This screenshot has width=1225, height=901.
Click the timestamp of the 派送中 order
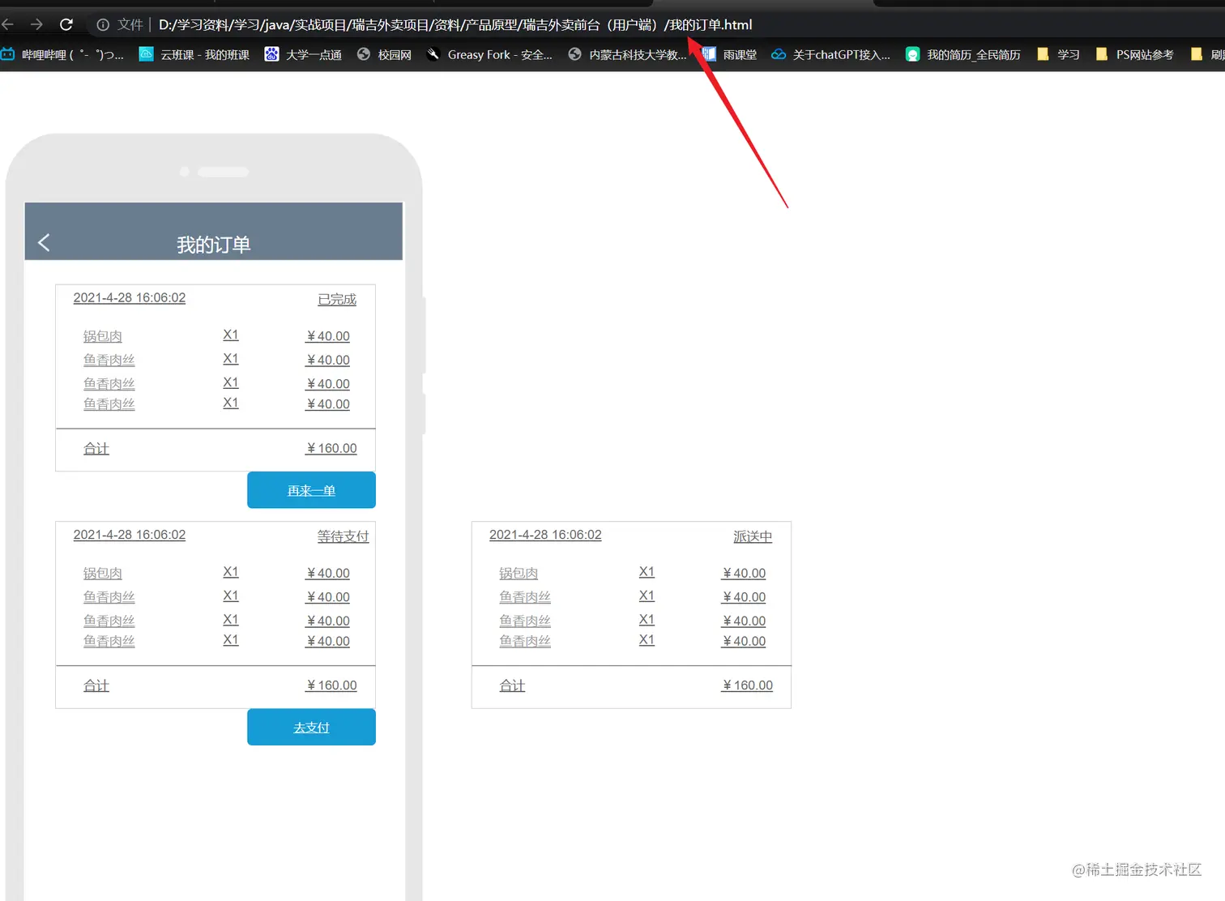coord(545,535)
